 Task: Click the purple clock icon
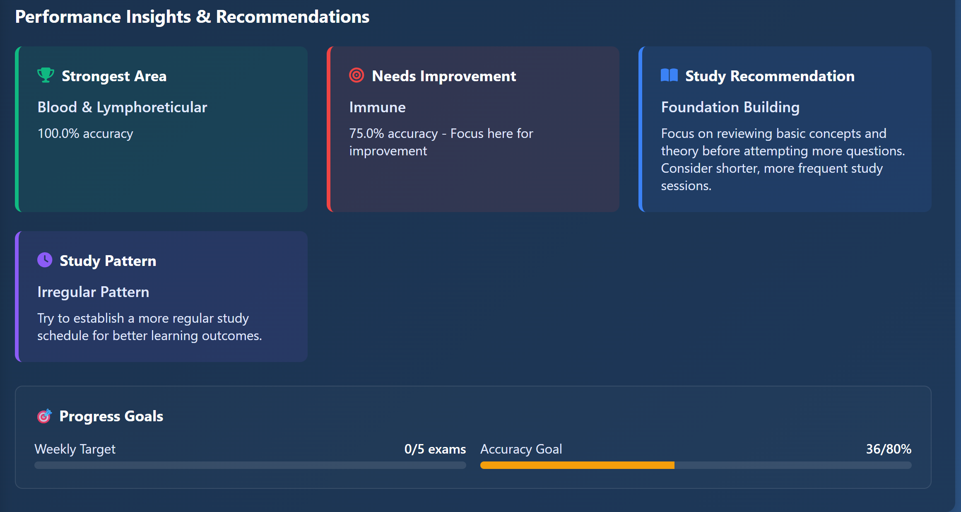tap(45, 260)
